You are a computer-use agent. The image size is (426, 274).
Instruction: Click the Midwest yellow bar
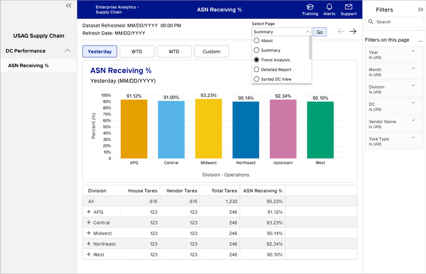click(x=209, y=129)
